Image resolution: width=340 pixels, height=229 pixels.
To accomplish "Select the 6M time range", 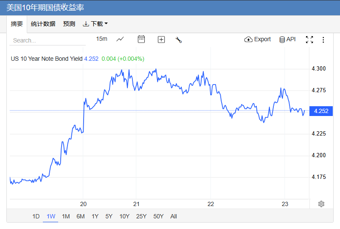I will pyautogui.click(x=81, y=216).
